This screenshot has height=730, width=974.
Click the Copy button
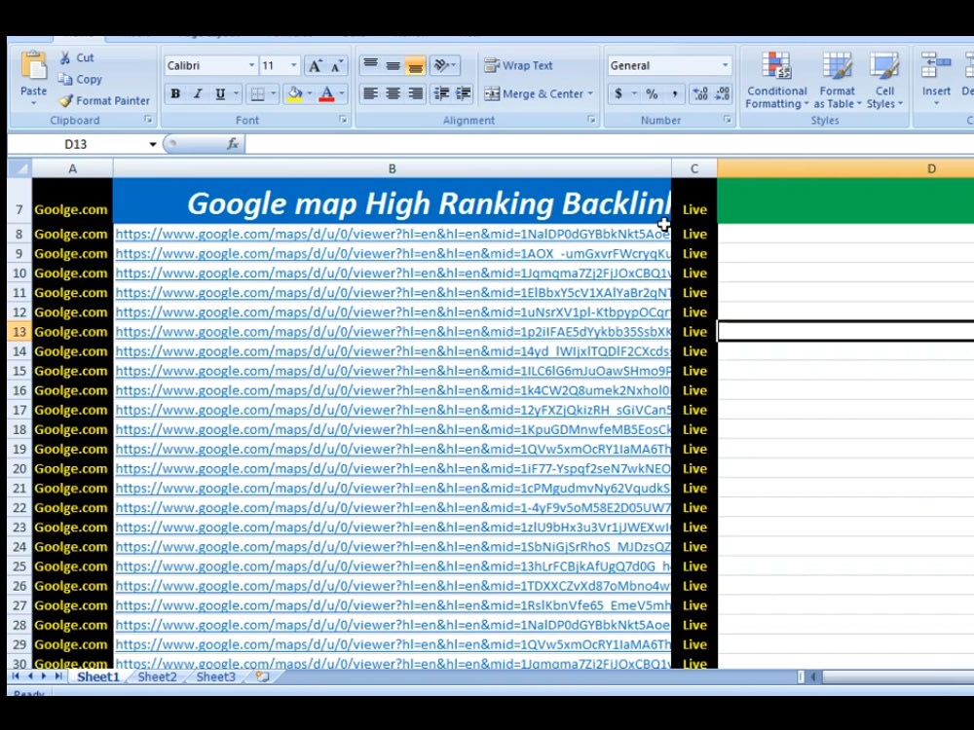click(80, 80)
